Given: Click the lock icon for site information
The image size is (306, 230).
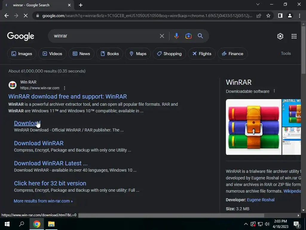Looking at the screenshot, I should tap(38, 16).
